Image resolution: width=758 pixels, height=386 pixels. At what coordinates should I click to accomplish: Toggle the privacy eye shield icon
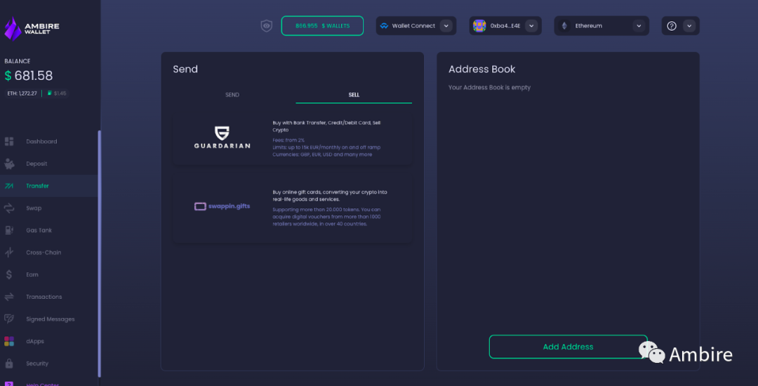(x=267, y=25)
